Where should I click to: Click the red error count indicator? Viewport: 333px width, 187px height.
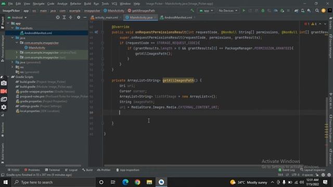click(307, 24)
